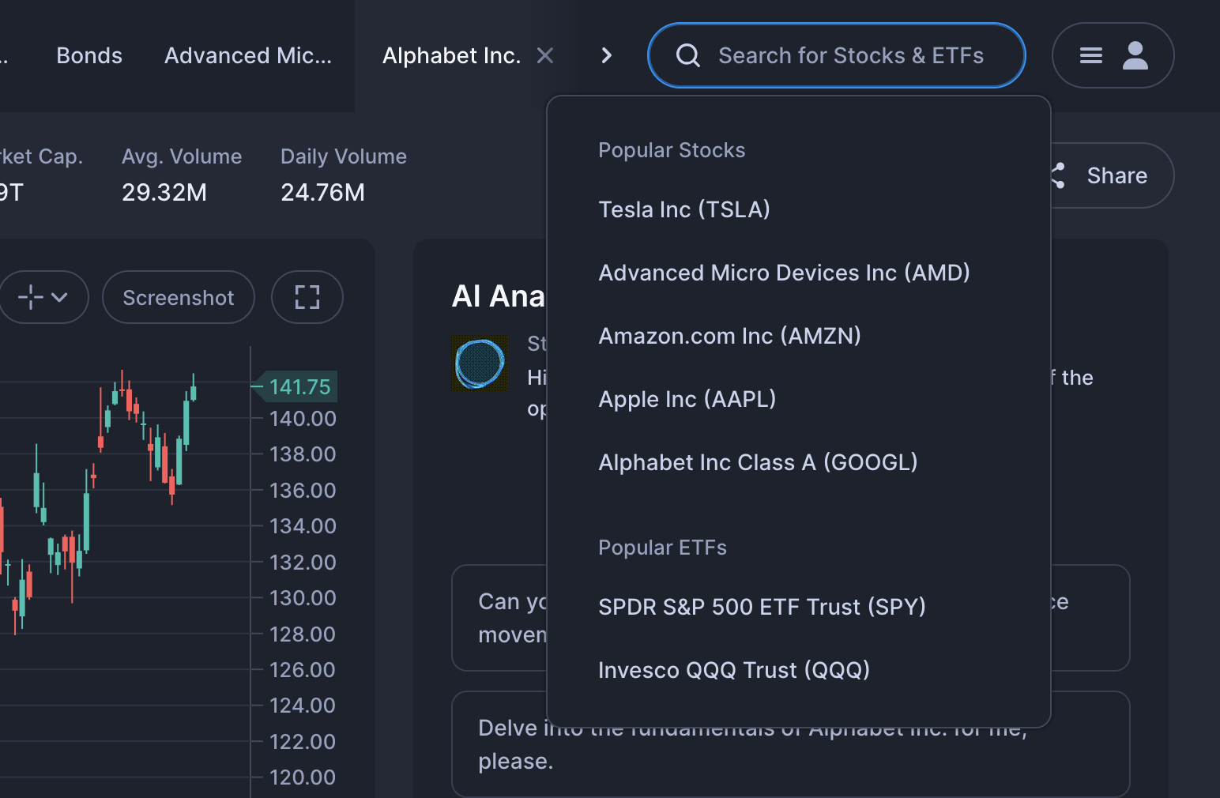Select the Alphabet Inc. tab

click(451, 55)
